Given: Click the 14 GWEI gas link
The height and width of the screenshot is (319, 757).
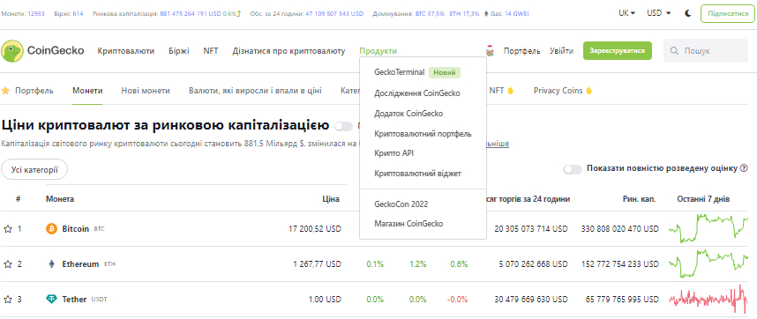Looking at the screenshot, I should coord(516,14).
